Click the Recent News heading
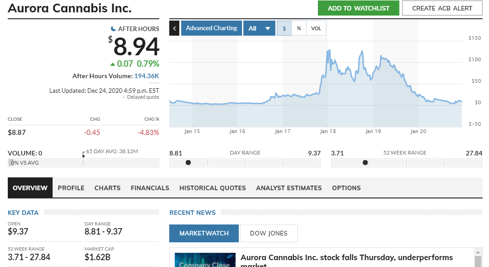489x267 pixels. click(x=193, y=213)
